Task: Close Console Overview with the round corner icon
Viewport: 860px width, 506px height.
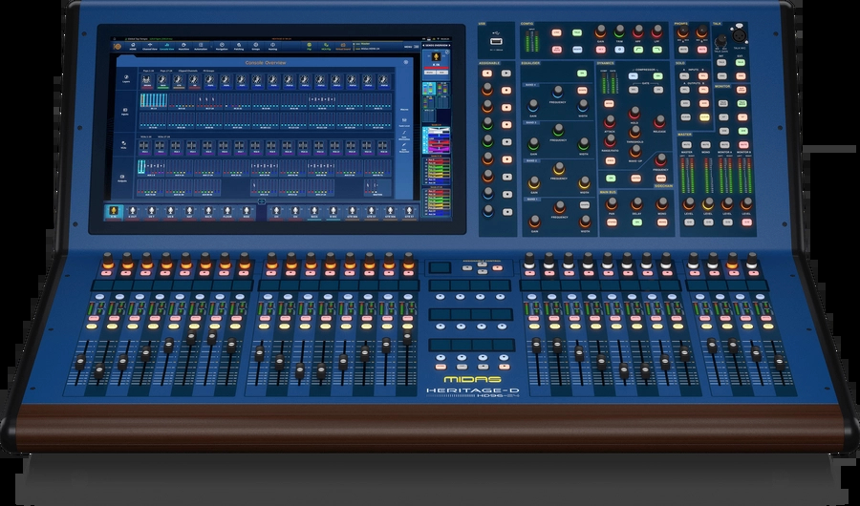Action: 406,62
